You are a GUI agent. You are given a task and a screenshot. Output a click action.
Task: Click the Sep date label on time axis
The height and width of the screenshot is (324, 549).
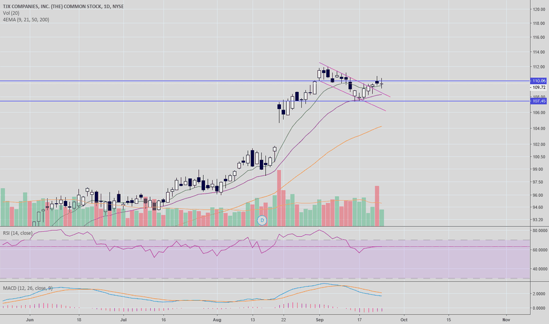pos(319,320)
